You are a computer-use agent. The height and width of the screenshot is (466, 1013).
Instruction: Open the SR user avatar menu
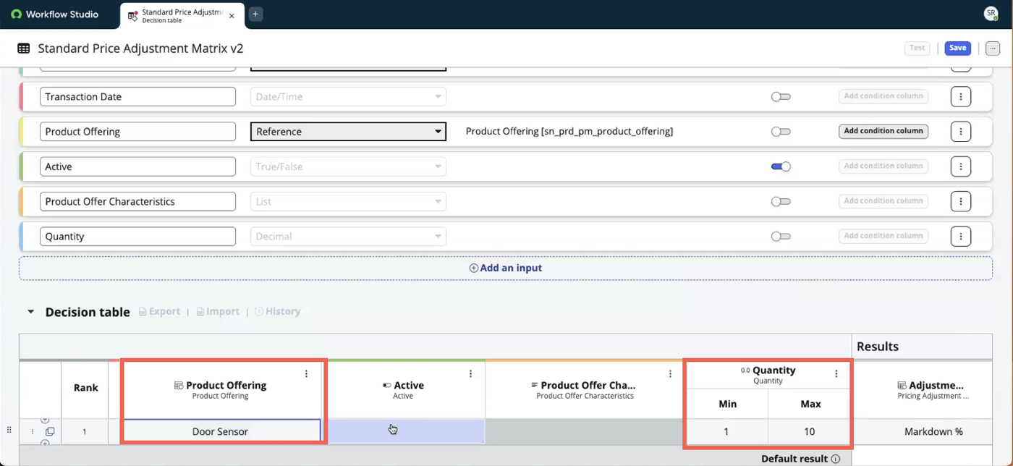click(x=991, y=14)
